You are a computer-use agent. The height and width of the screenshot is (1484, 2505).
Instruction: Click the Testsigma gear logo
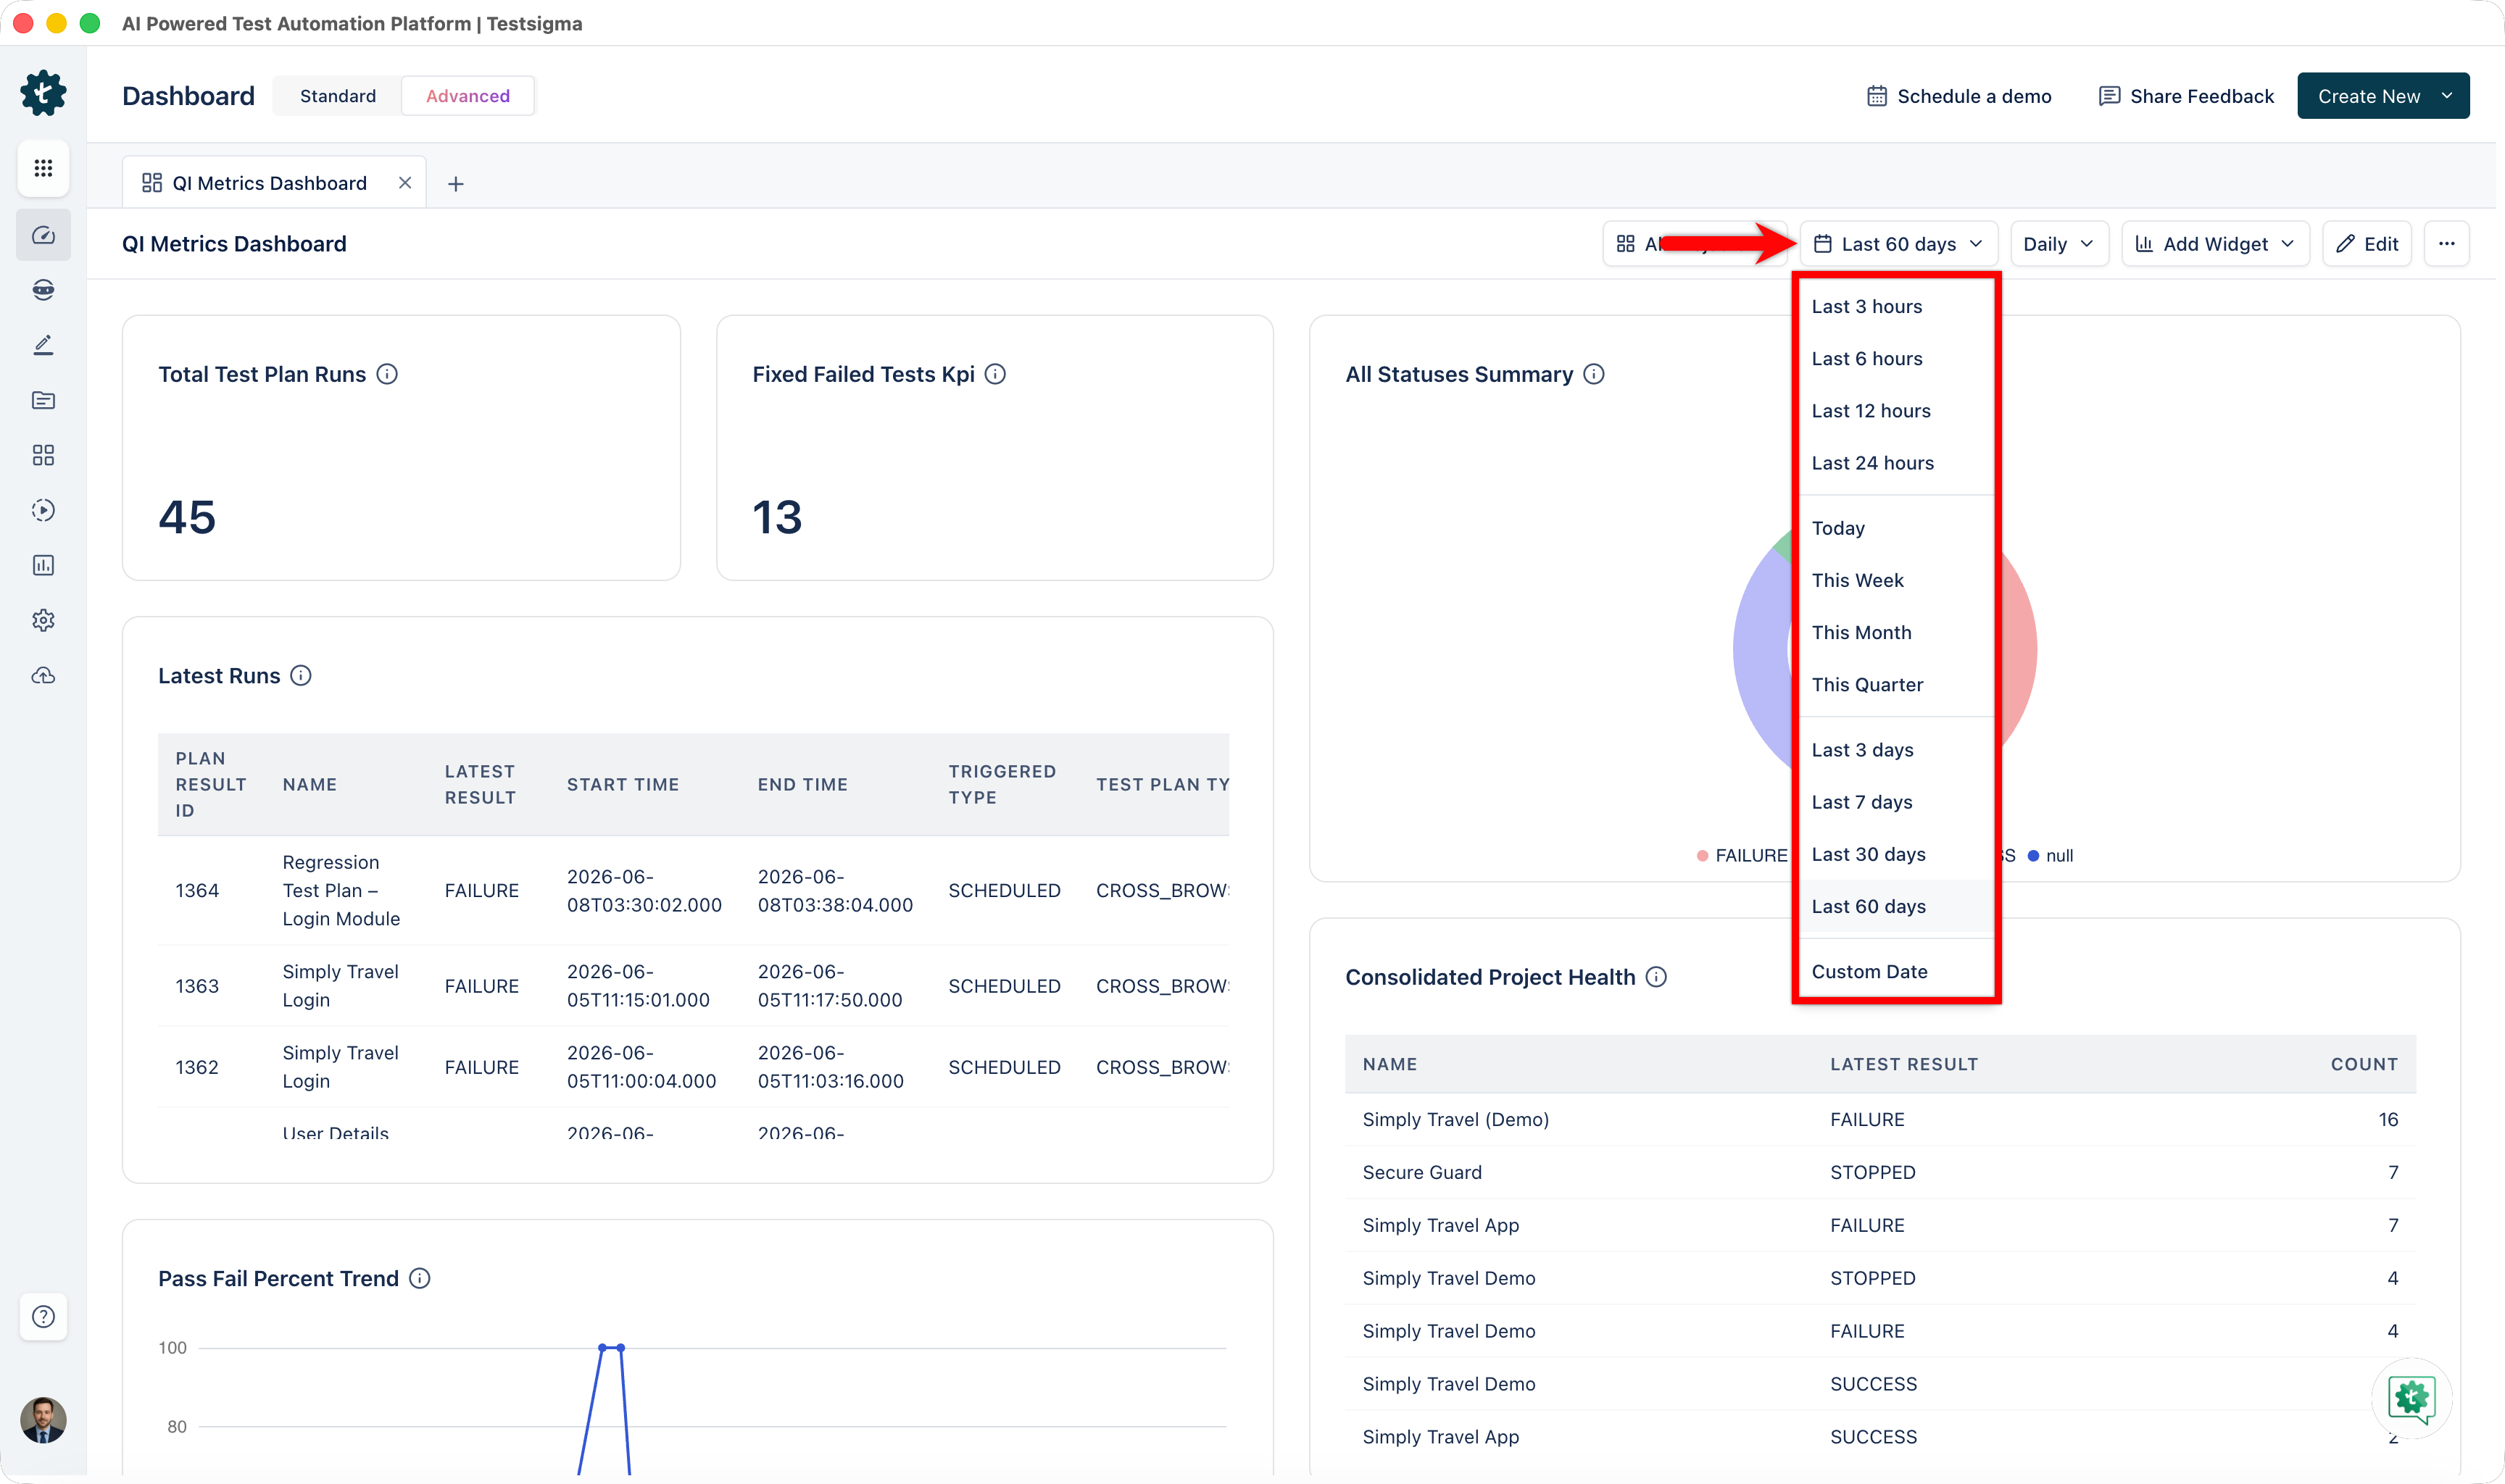point(43,93)
